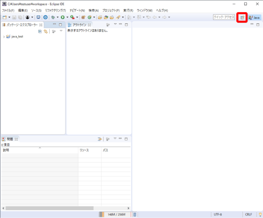Click the Open Perspective icon highlighted in red
The width and height of the screenshot is (263, 218).
point(242,17)
